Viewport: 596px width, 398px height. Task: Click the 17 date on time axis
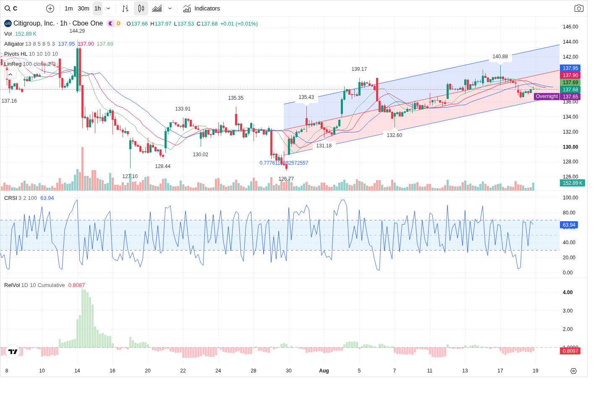(x=500, y=371)
